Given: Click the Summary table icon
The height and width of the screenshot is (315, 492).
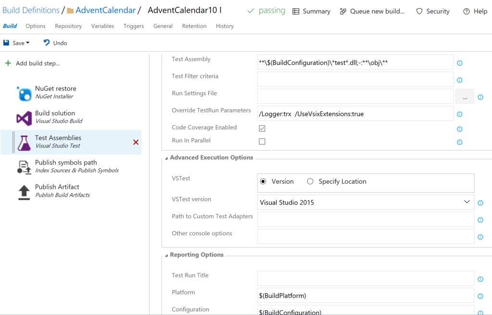Looking at the screenshot, I should tap(296, 12).
